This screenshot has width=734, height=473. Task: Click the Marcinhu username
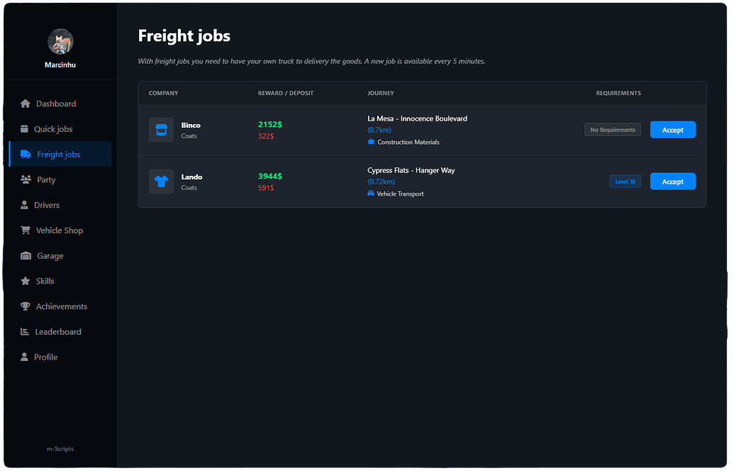(x=60, y=65)
